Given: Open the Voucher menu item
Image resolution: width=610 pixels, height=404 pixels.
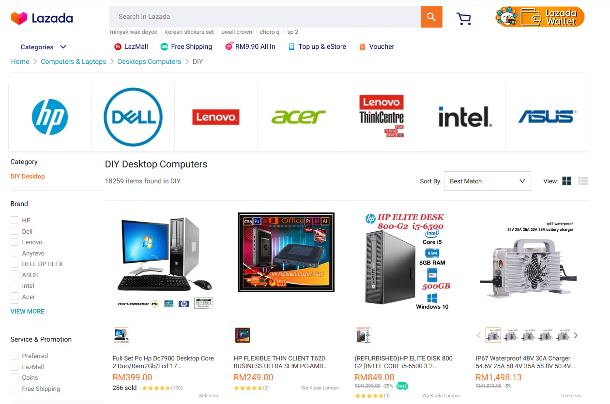Looking at the screenshot, I should pos(377,46).
